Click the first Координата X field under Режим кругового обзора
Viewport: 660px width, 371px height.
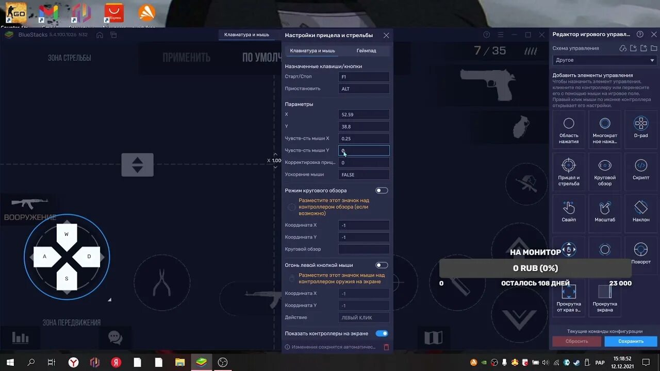[364, 225]
